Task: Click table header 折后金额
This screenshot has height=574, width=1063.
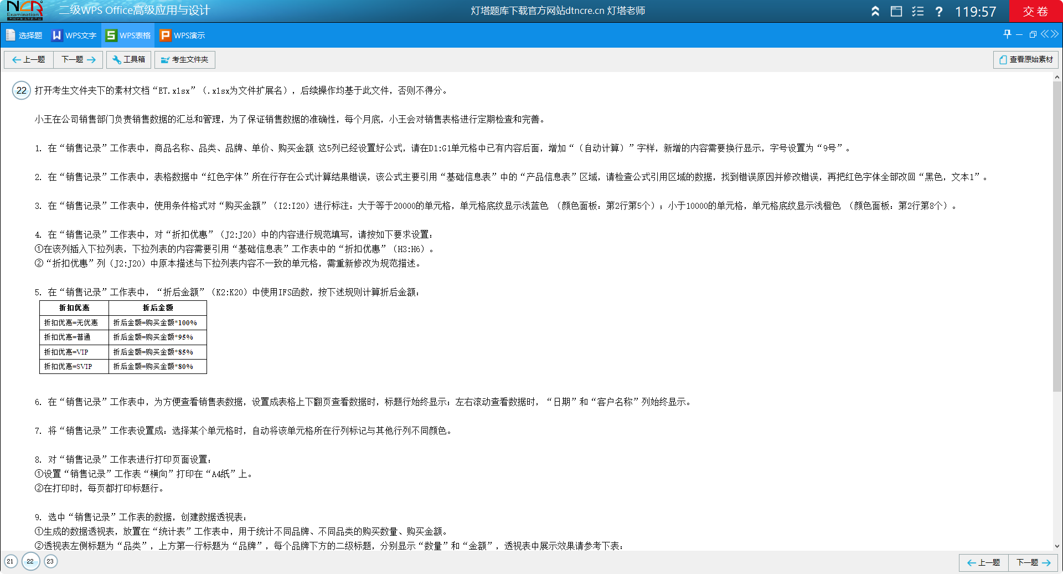Action: click(158, 308)
